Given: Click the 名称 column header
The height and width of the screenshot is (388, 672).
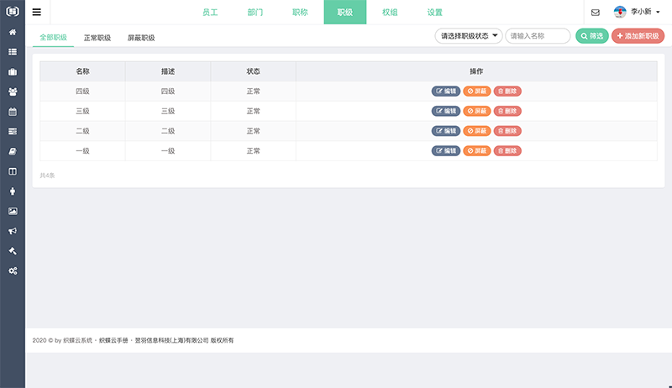Looking at the screenshot, I should 82,71.
